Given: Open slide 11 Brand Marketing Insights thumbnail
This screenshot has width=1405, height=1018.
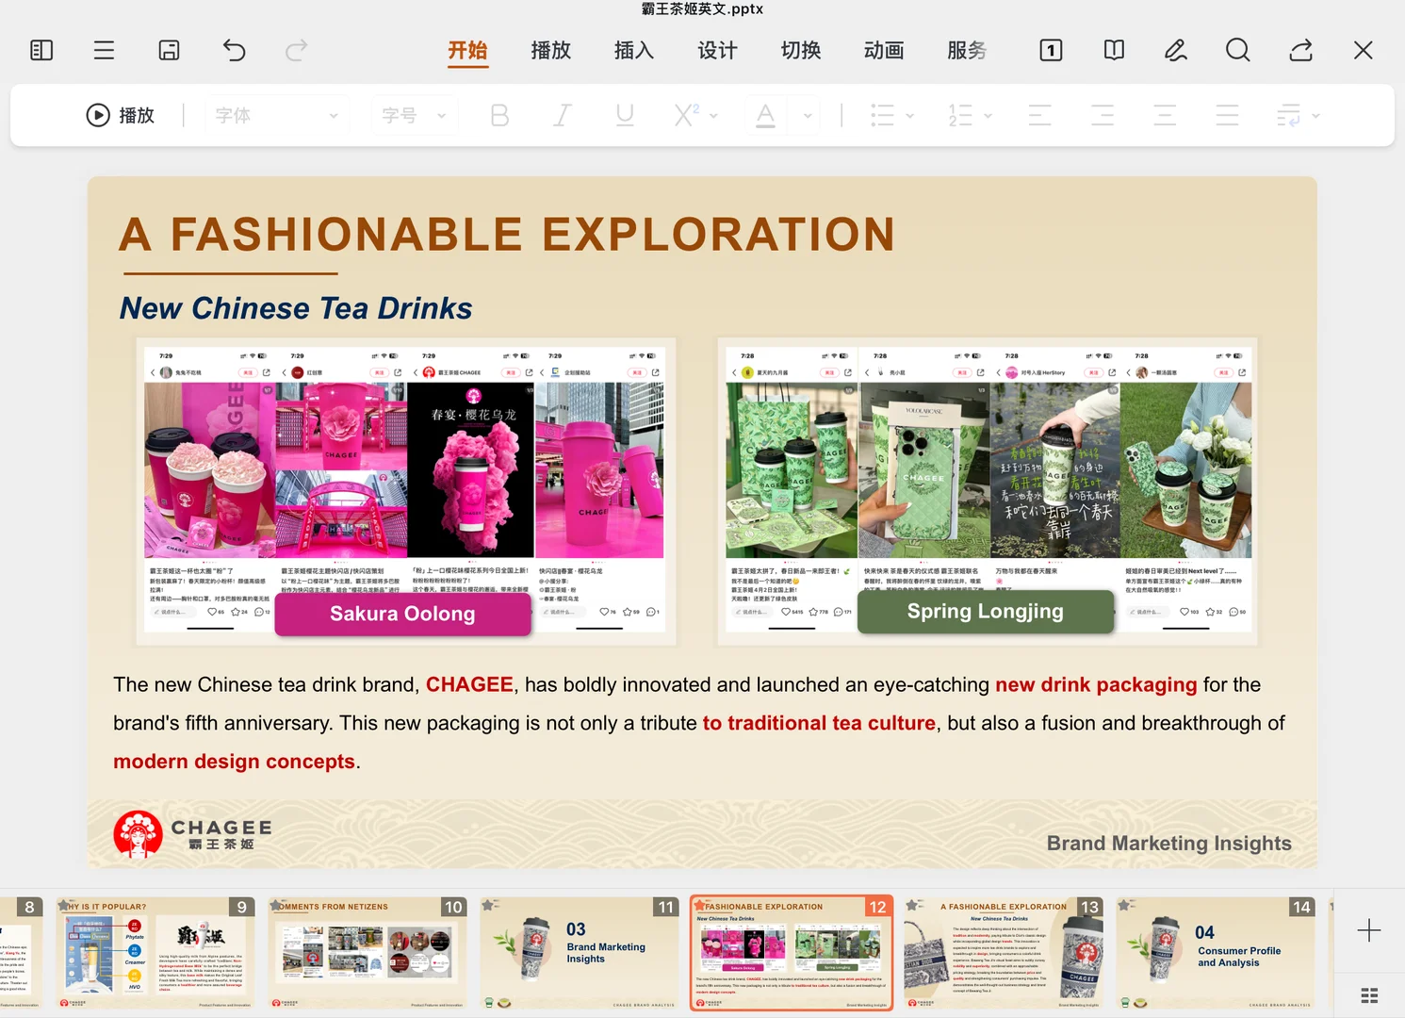Looking at the screenshot, I should pyautogui.click(x=580, y=953).
